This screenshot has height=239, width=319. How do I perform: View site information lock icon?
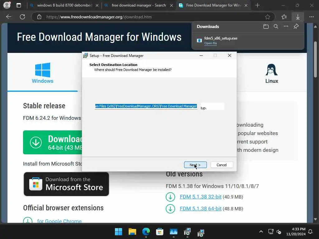39,17
